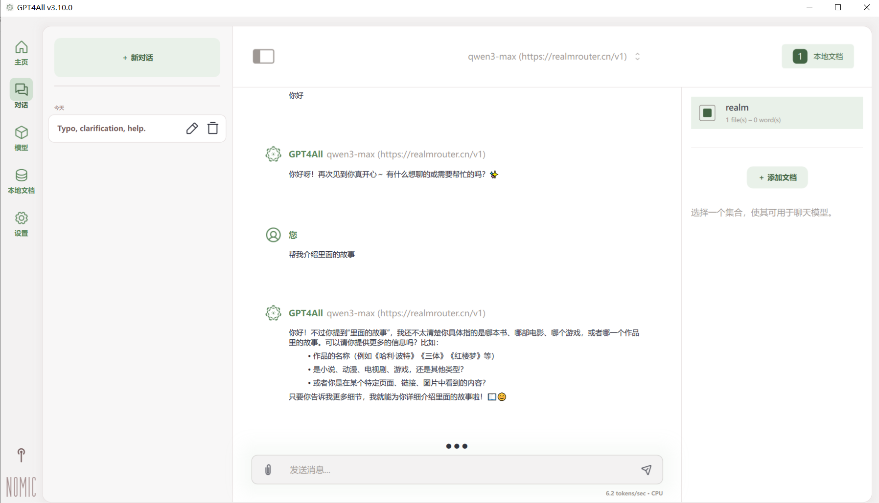
Task: Click the pin icon above Nomic logo
Action: (21, 455)
